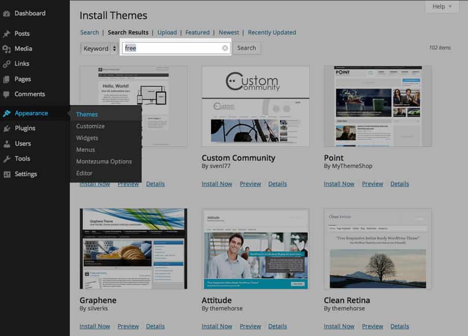This screenshot has height=336, width=468.
Task: Click the Point theme screenshot
Action: 378,106
